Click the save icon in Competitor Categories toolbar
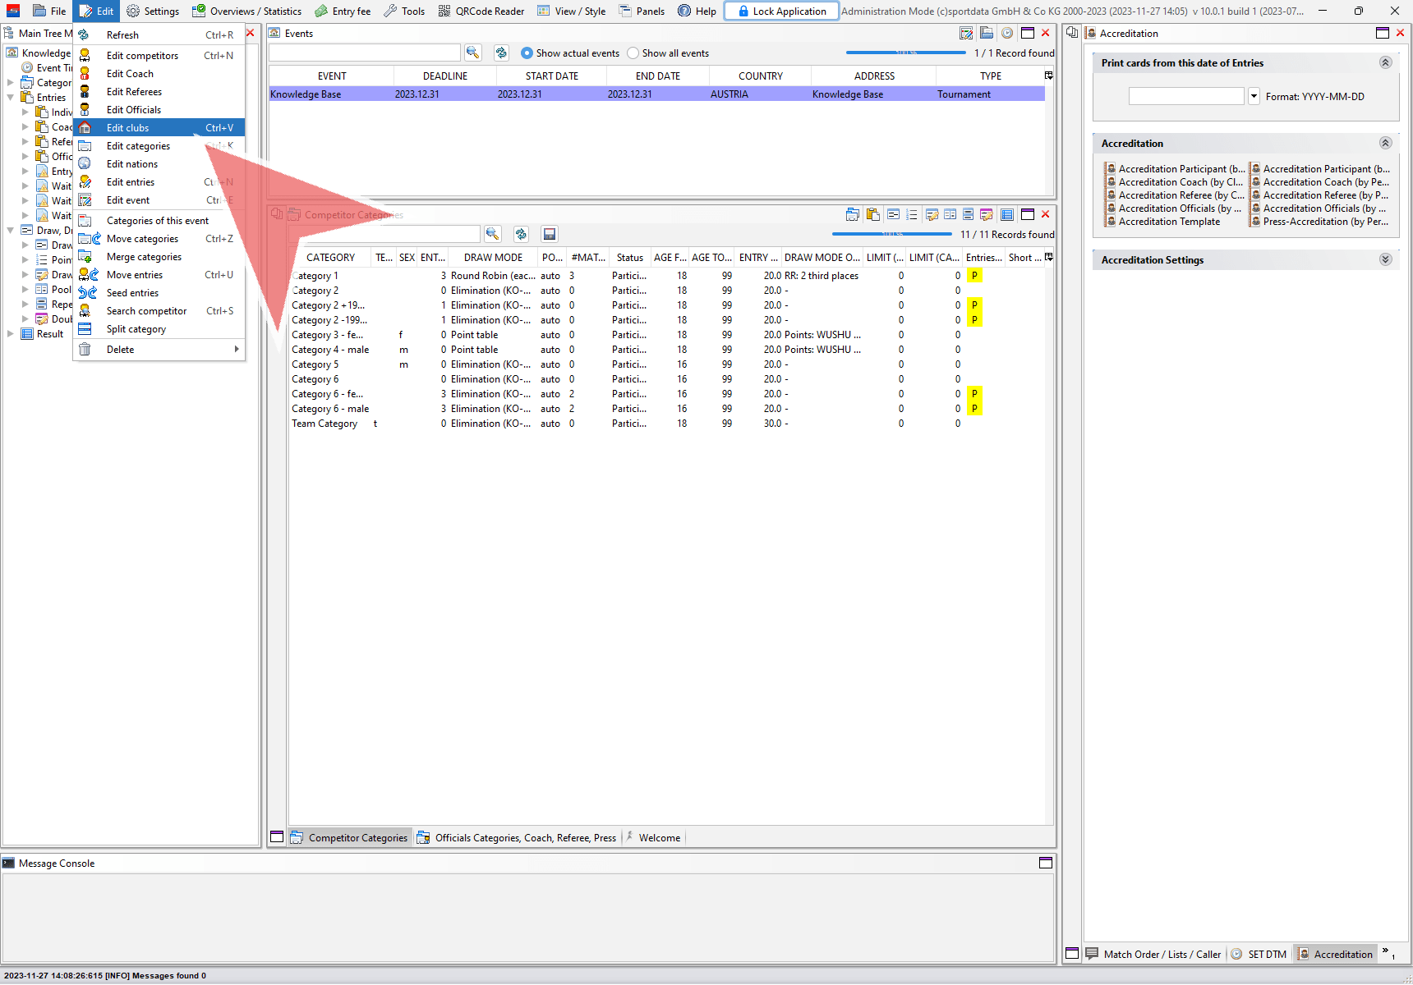1413x985 pixels. (x=550, y=234)
